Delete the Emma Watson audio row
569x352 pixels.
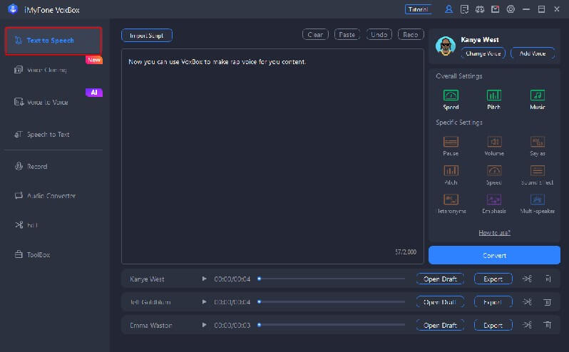[x=548, y=325]
